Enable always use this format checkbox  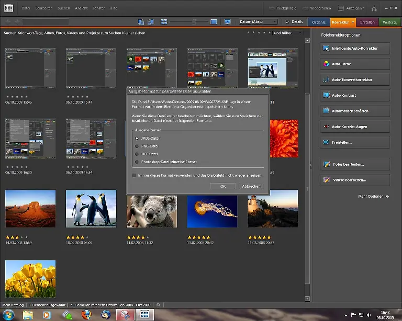[x=135, y=175]
